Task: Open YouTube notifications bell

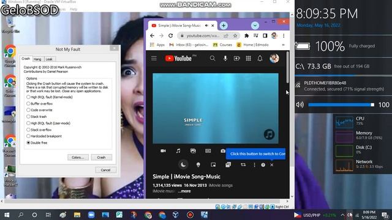Action: (260, 59)
